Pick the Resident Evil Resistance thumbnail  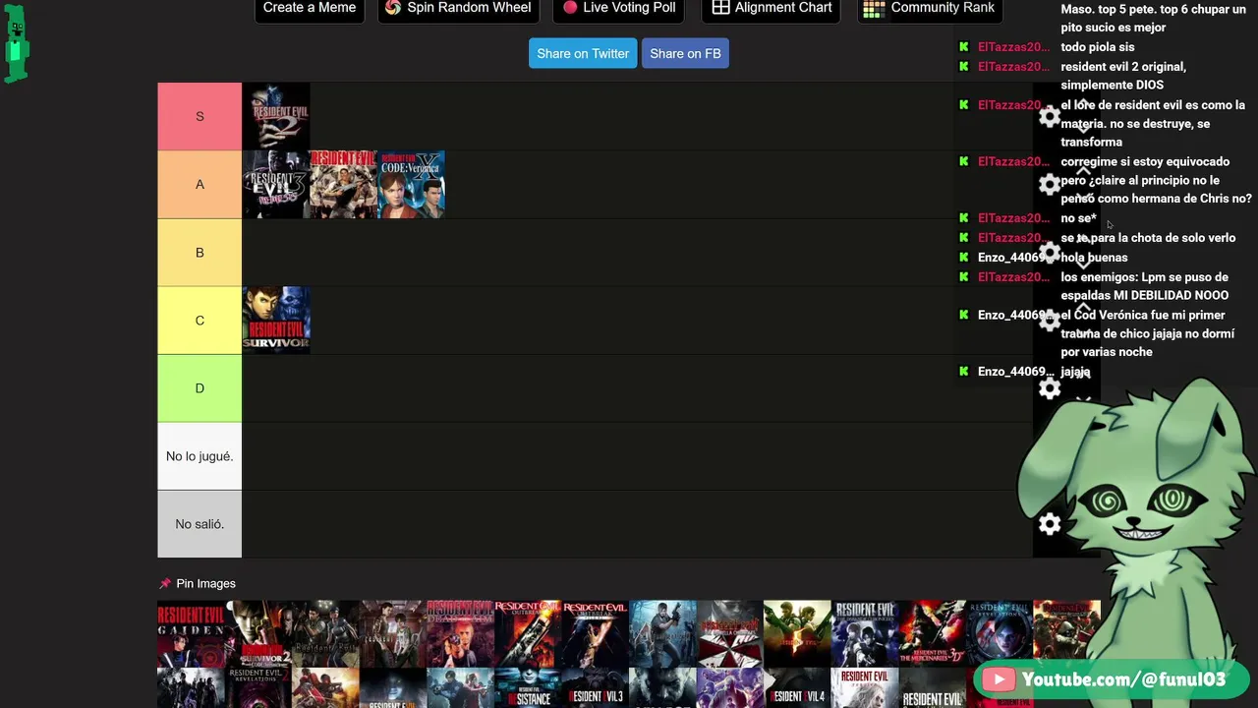coord(528,688)
